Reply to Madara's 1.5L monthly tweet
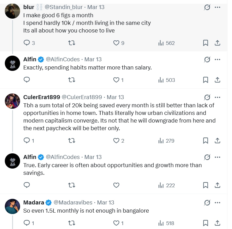Viewport: 232px width, 229px height. click(x=27, y=223)
